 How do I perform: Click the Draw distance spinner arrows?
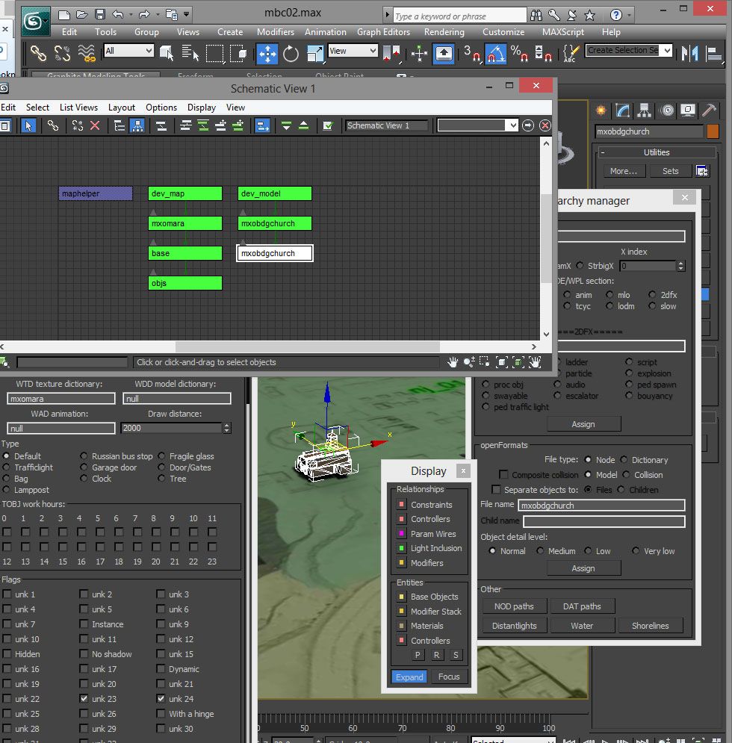[227, 428]
